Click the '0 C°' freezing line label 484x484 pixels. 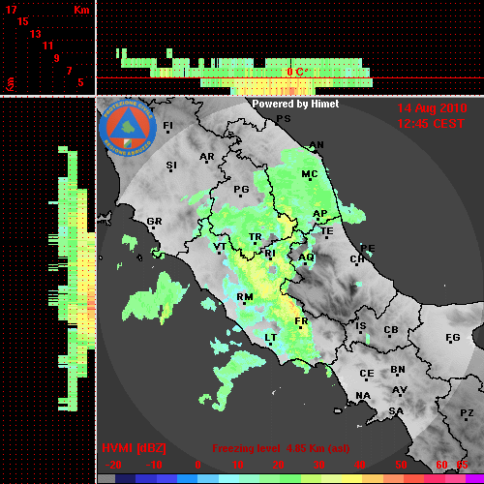click(x=297, y=72)
